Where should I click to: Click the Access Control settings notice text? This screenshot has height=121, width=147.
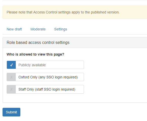(63, 12)
